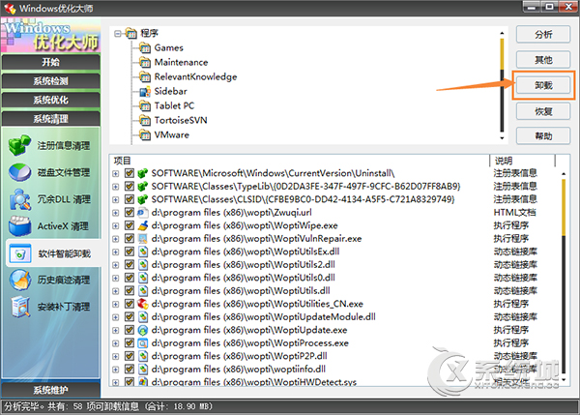Open the 开始 section tab
Screen dimensions: 580x415
[x=50, y=62]
